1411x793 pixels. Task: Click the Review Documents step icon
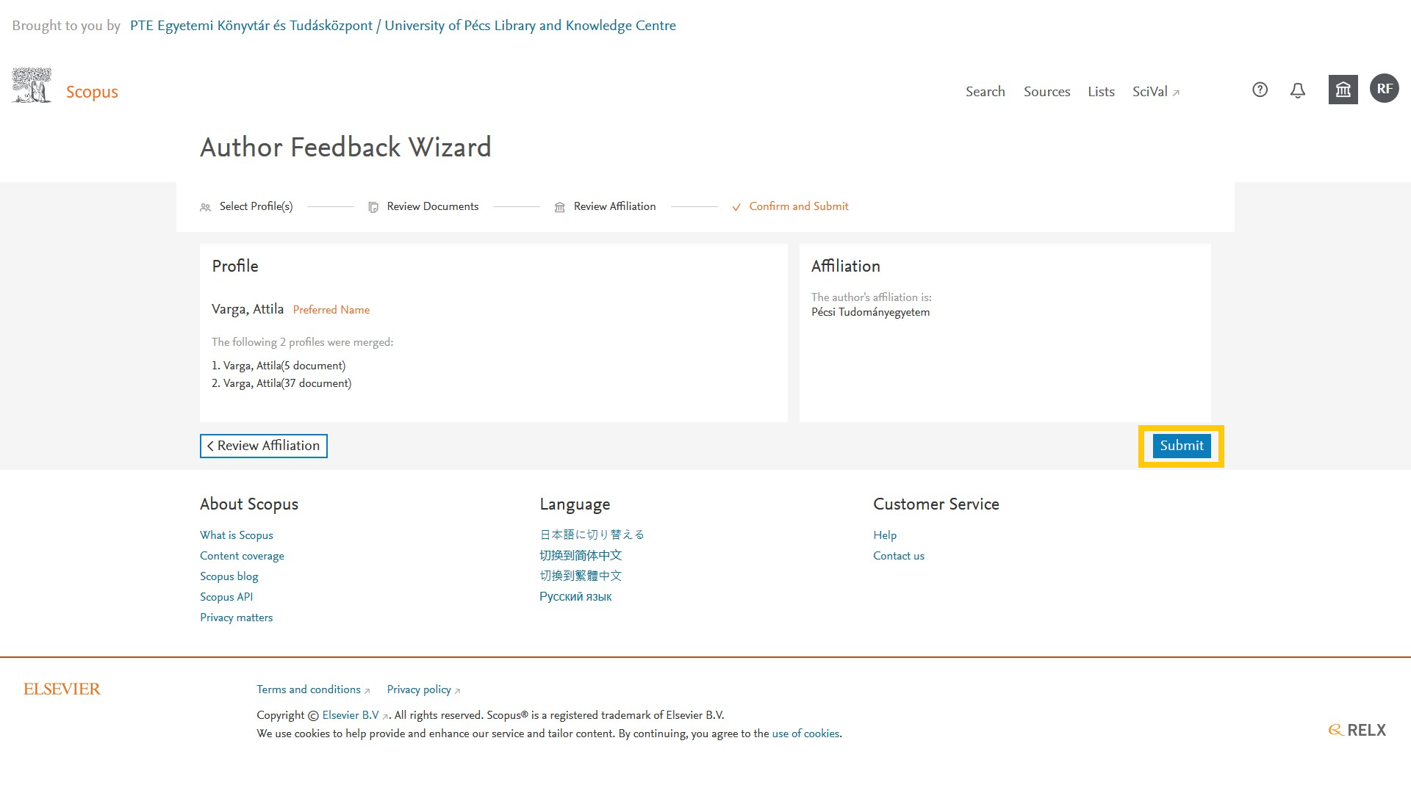[x=373, y=208]
